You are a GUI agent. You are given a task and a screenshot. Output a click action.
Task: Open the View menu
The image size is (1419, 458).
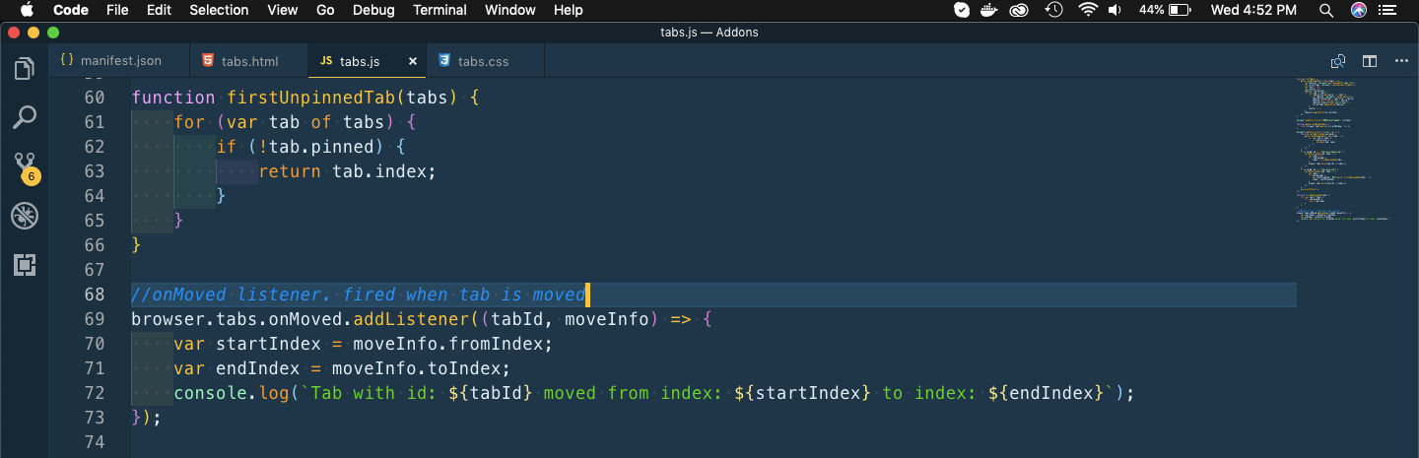283,10
